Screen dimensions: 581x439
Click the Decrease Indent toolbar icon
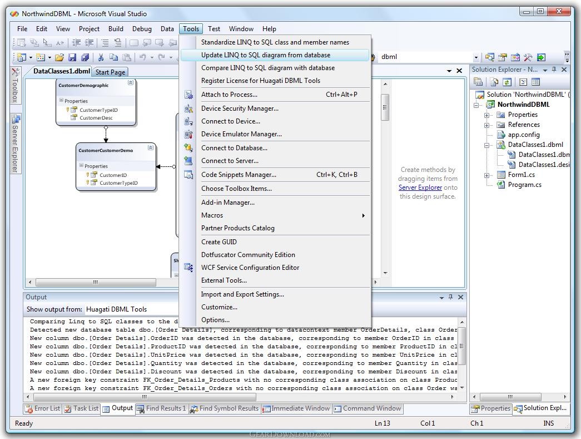pos(76,43)
